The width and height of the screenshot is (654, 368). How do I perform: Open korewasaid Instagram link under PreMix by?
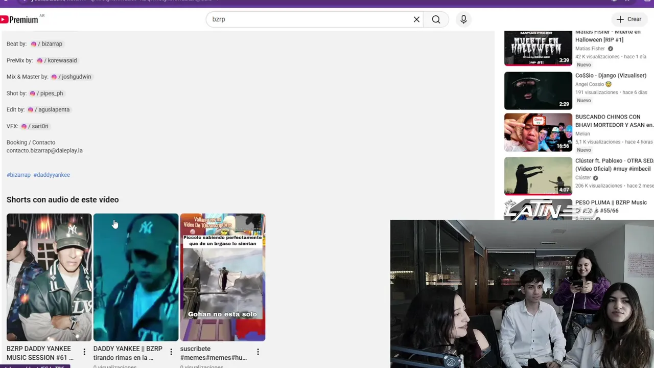point(57,60)
